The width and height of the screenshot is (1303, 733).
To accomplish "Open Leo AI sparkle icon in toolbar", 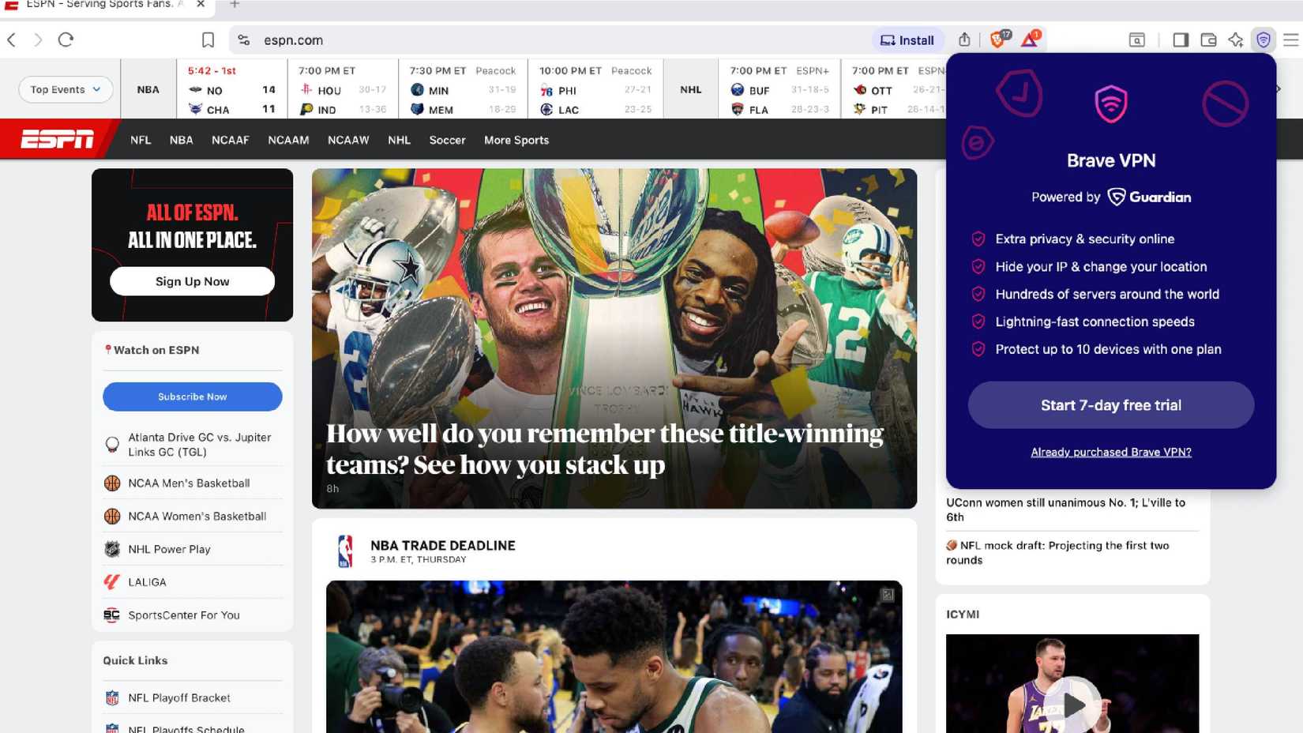I will pyautogui.click(x=1236, y=39).
